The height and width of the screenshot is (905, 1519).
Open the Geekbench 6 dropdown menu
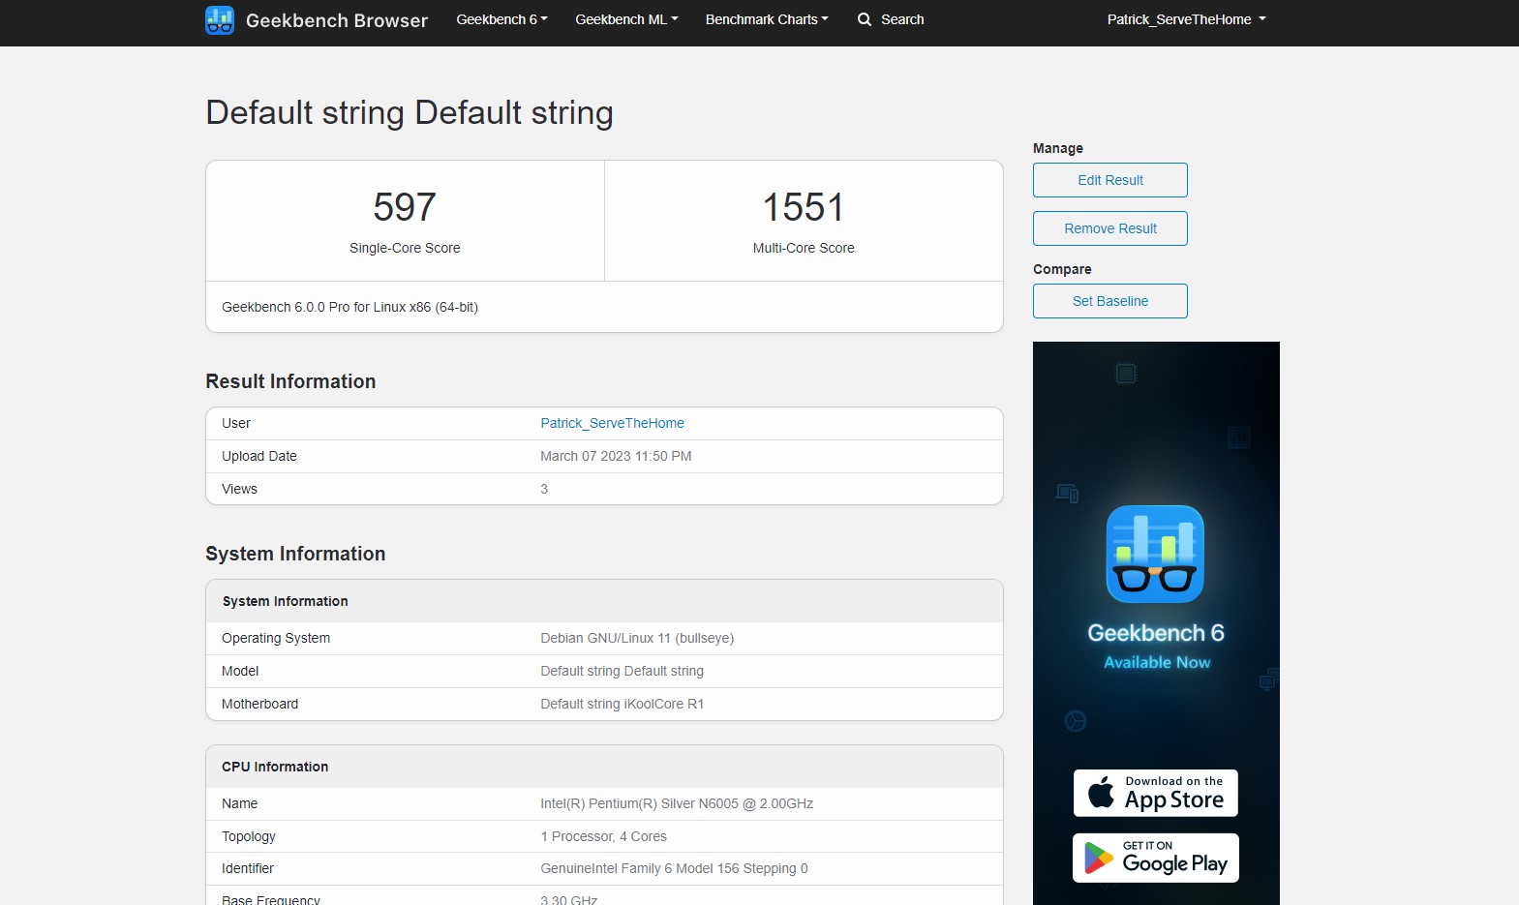501,19
